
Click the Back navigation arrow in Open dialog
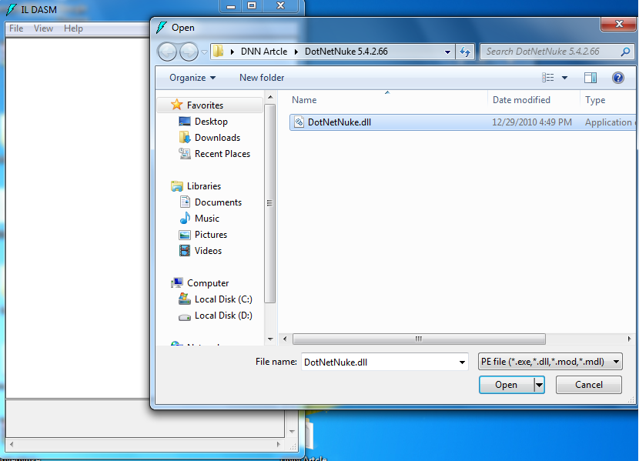(x=167, y=52)
